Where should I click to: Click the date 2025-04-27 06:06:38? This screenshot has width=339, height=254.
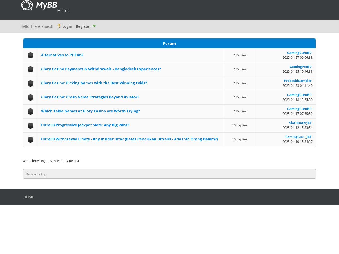(297, 58)
